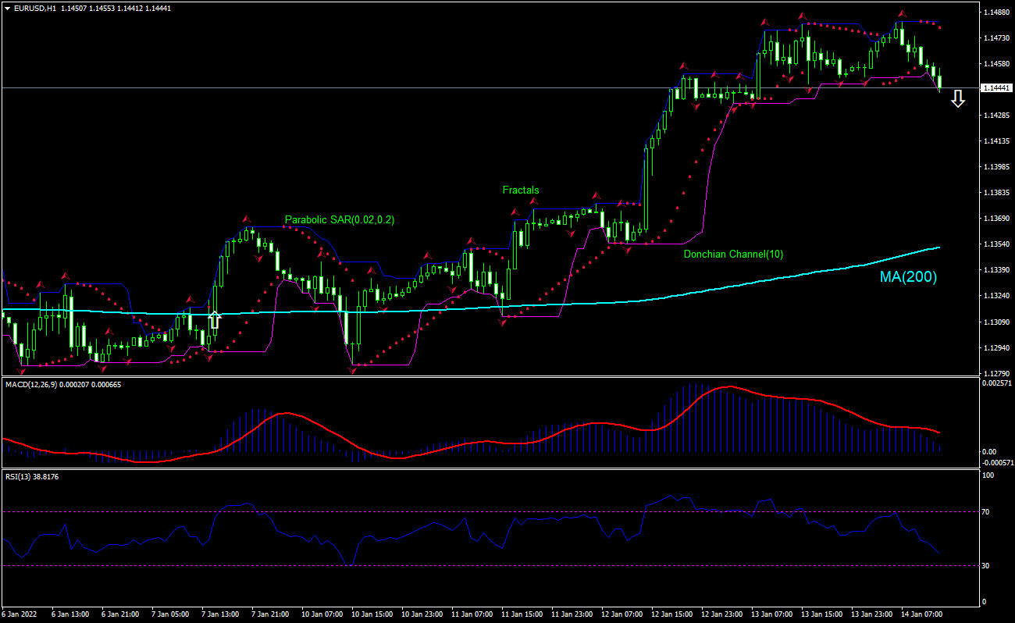Screen dimensions: 1015x623
Task: Select the white downward price arrow annotation
Action: coord(957,100)
